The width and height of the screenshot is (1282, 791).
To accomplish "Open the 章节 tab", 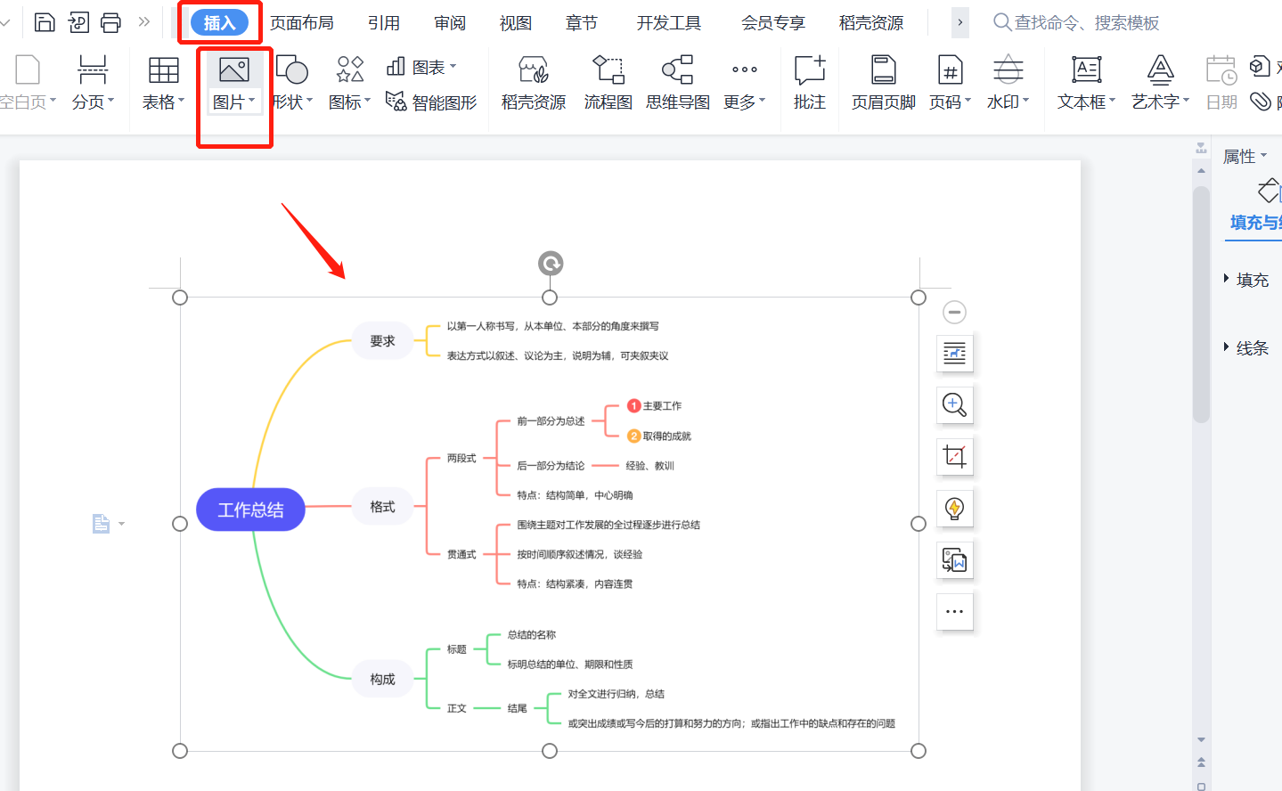I will [x=582, y=23].
